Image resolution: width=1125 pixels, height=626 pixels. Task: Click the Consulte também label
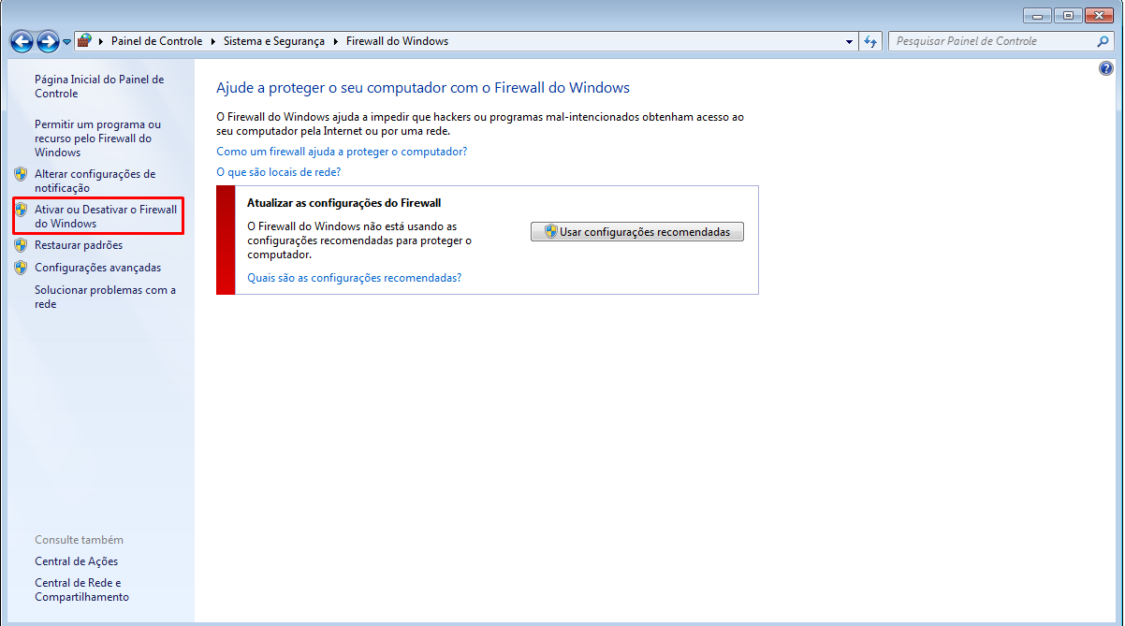coord(79,540)
